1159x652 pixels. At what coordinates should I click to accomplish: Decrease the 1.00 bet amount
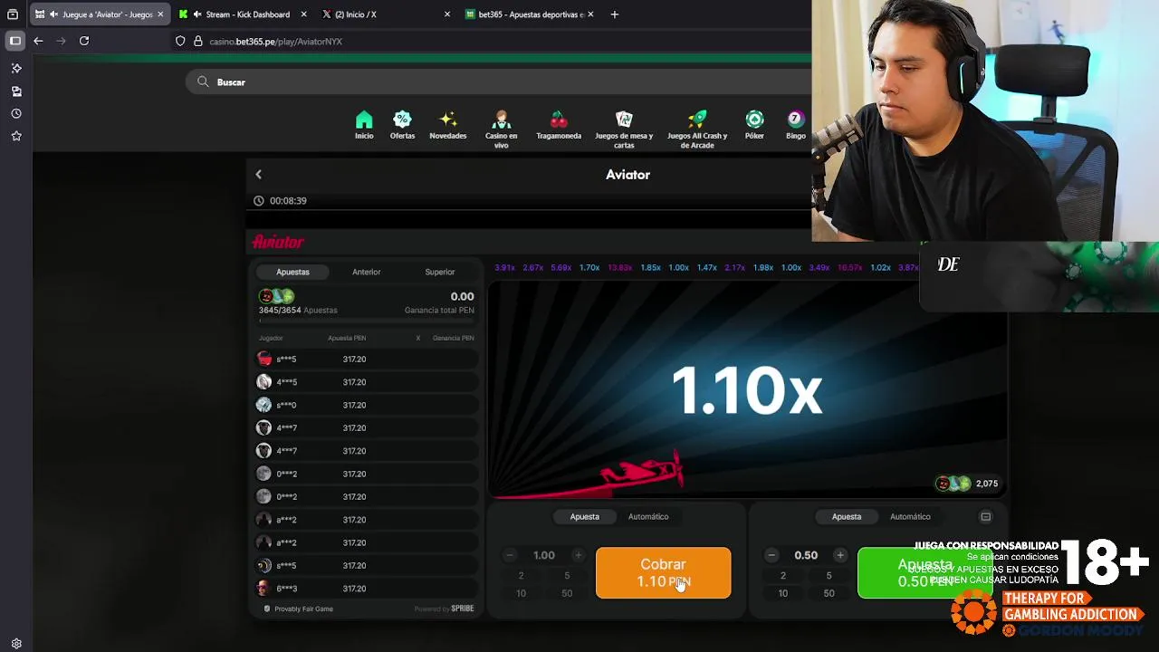click(x=510, y=555)
